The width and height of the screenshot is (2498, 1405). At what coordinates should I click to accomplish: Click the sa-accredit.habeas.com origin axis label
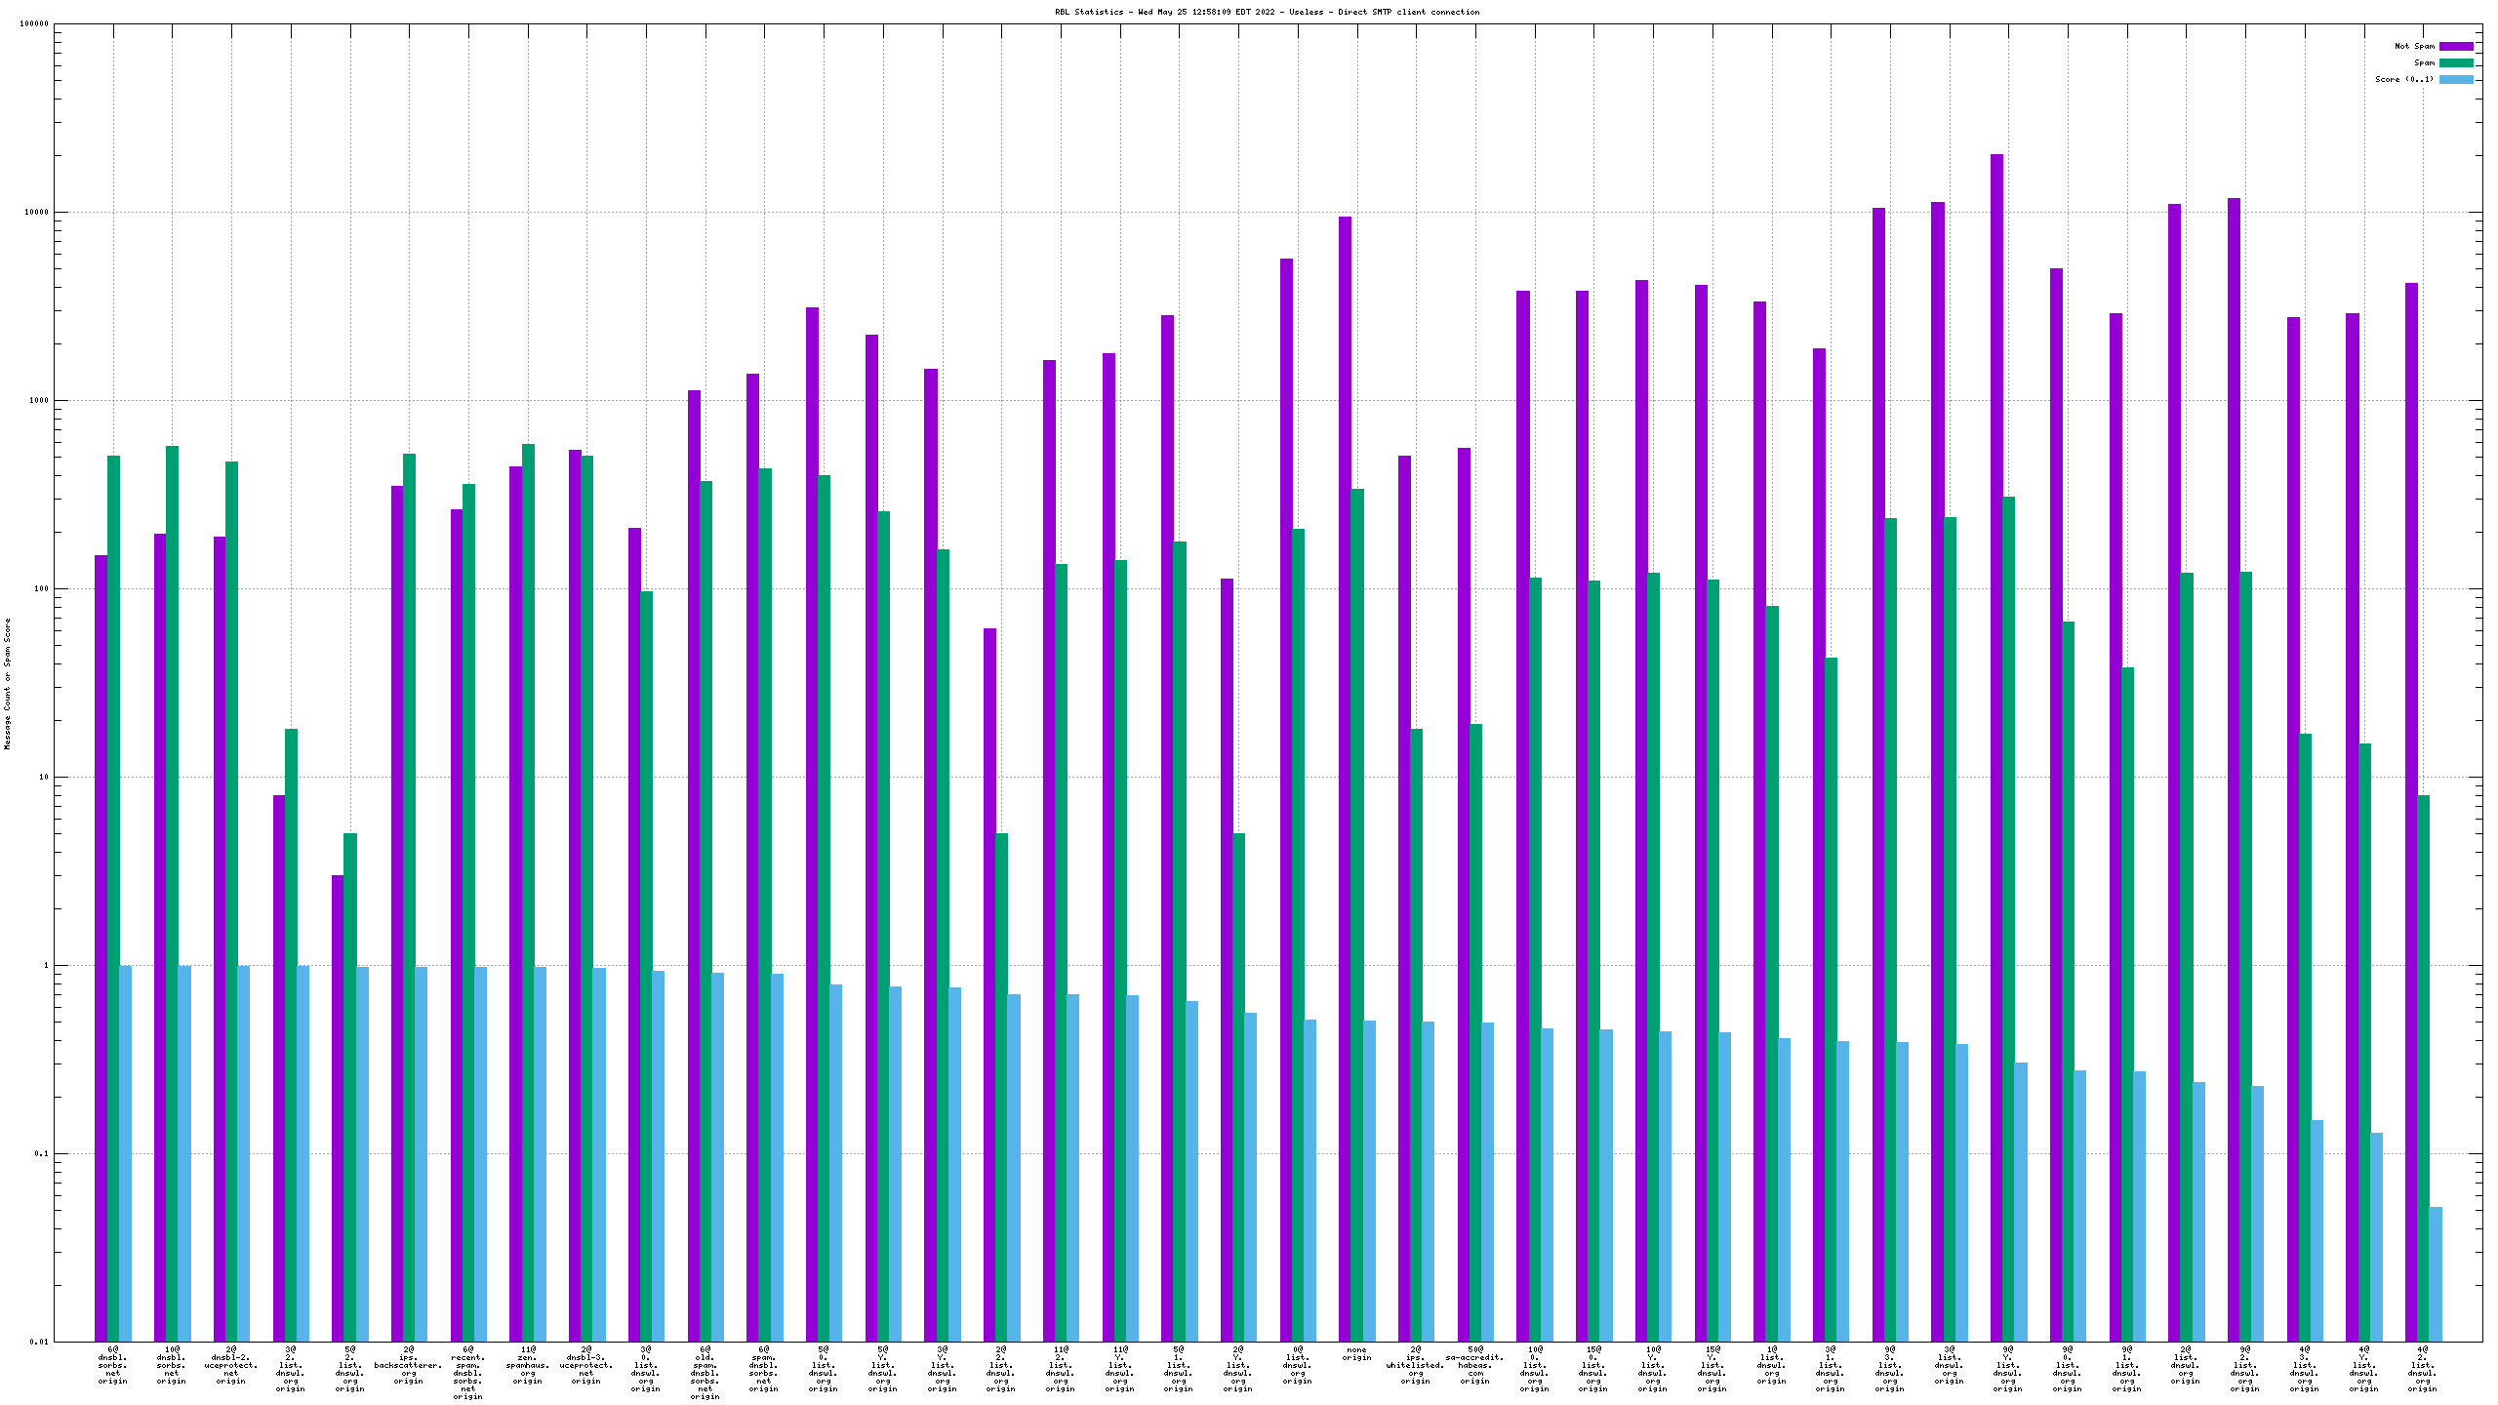pos(1474,1366)
